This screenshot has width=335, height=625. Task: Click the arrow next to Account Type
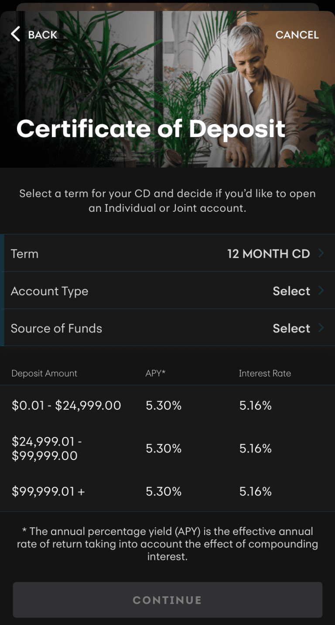point(321,291)
